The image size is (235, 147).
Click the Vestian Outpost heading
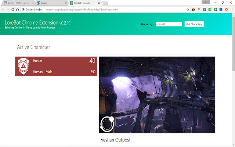tap(116, 140)
